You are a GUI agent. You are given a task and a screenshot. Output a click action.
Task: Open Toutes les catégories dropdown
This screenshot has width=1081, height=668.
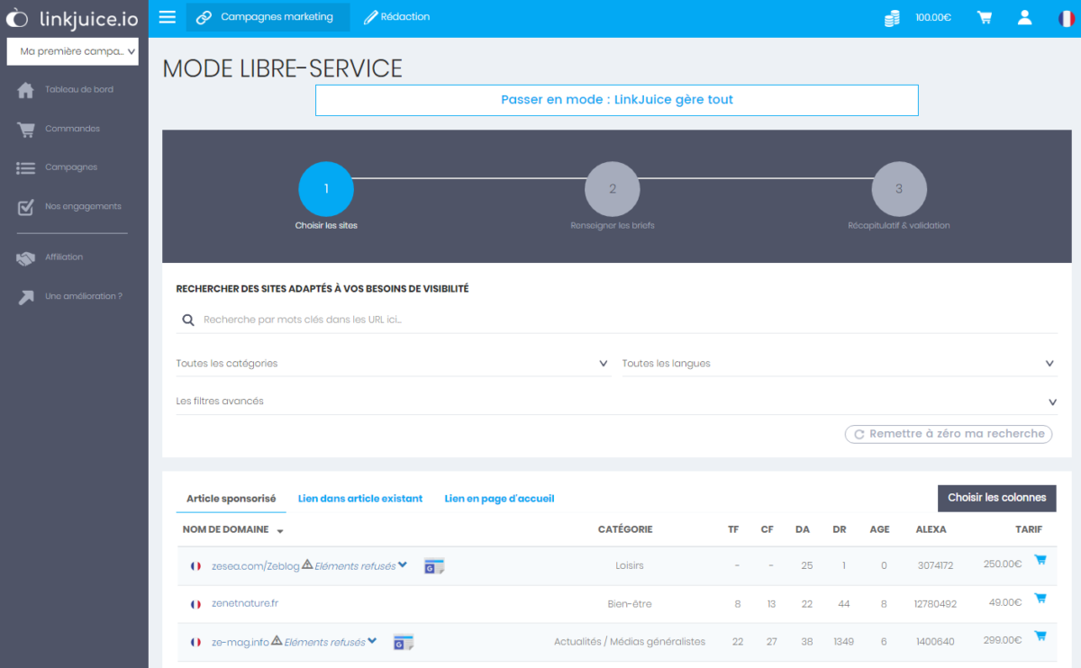pyautogui.click(x=393, y=364)
